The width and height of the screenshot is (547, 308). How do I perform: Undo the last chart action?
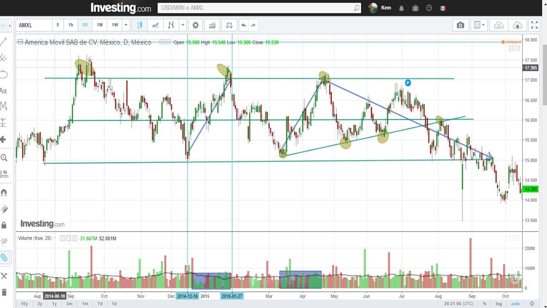[x=244, y=25]
